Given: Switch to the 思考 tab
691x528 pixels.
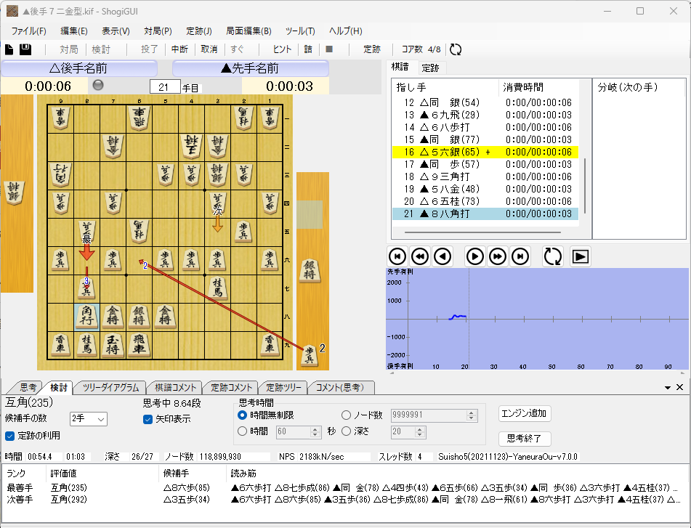Looking at the screenshot, I should (x=28, y=388).
